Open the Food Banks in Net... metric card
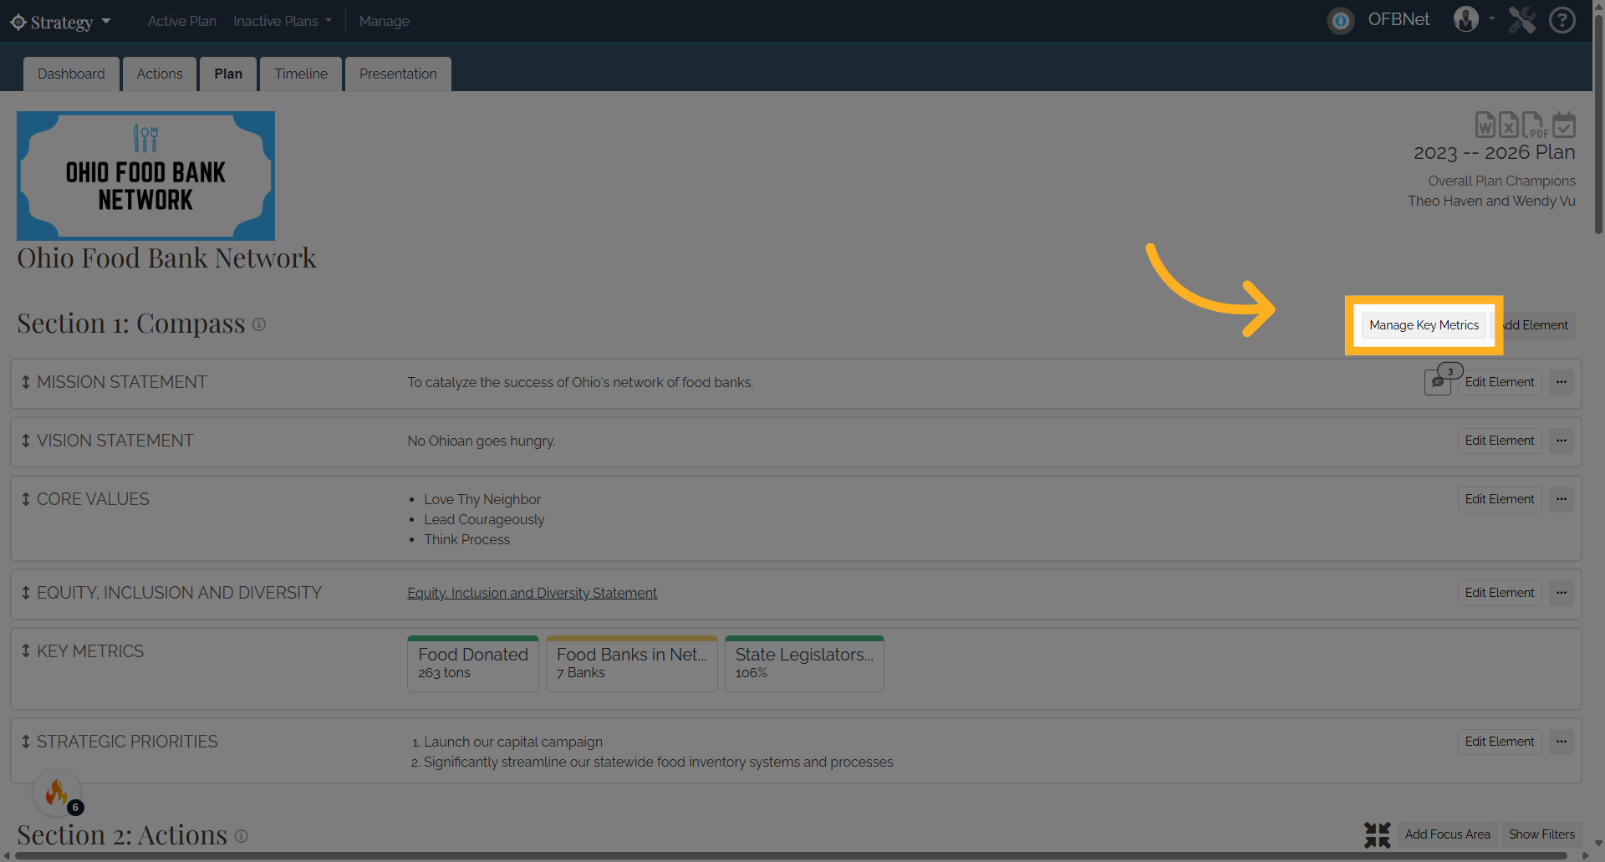 (x=632, y=664)
